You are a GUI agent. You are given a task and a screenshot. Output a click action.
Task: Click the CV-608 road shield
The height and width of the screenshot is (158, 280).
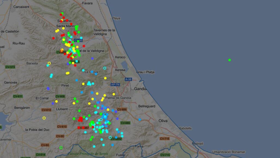[60, 96]
